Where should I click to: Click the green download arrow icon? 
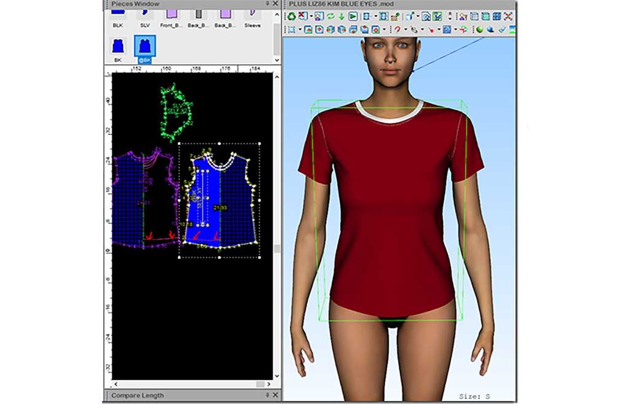tap(340, 16)
